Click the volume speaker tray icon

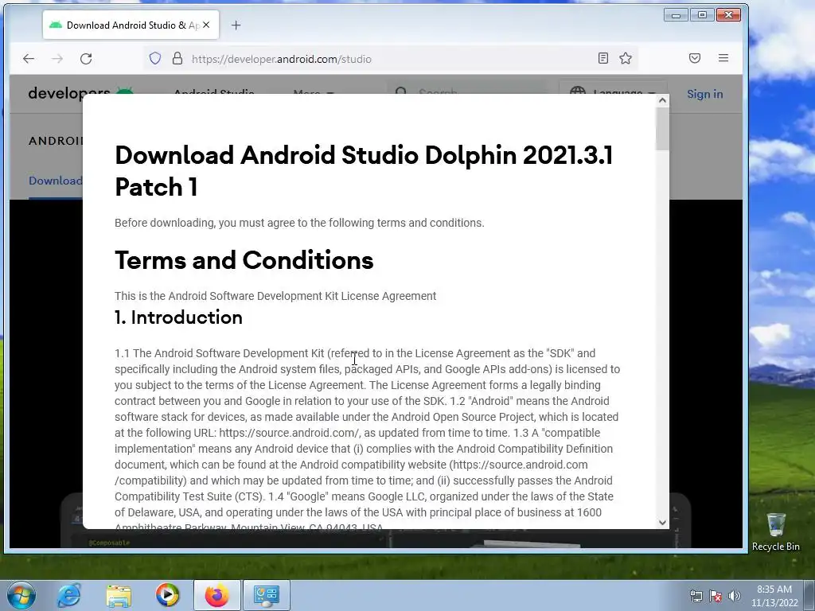[x=735, y=596]
